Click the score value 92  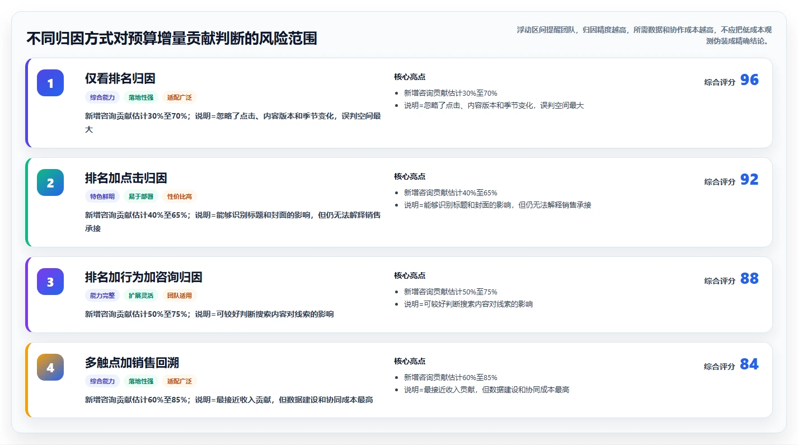coord(749,180)
